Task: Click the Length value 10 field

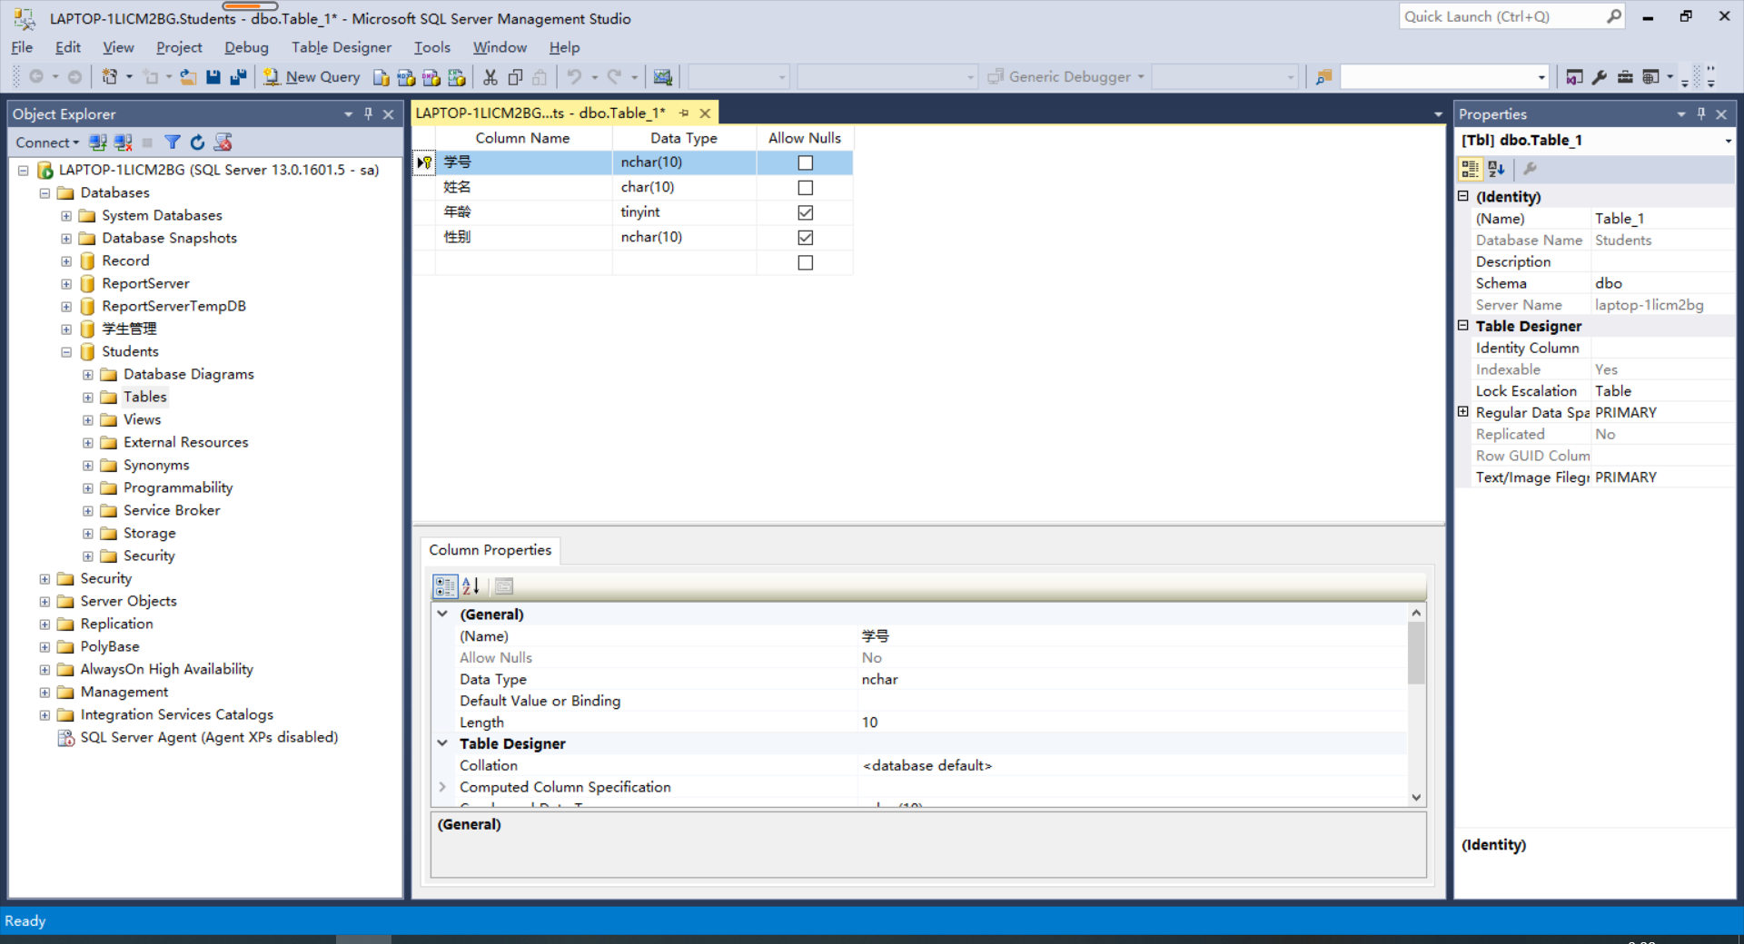Action: tap(1132, 723)
